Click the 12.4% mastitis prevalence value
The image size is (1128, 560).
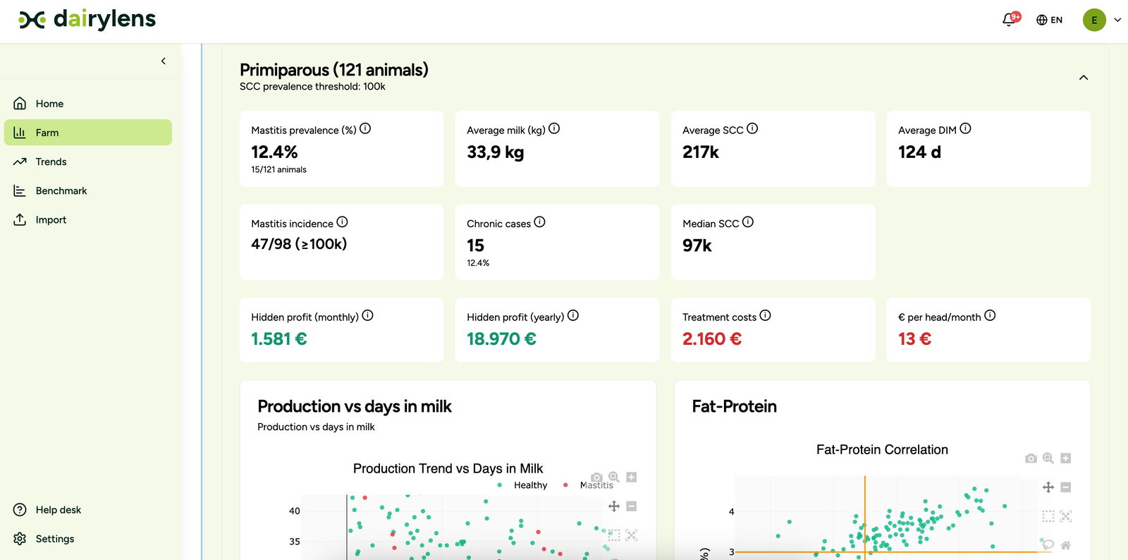point(274,152)
